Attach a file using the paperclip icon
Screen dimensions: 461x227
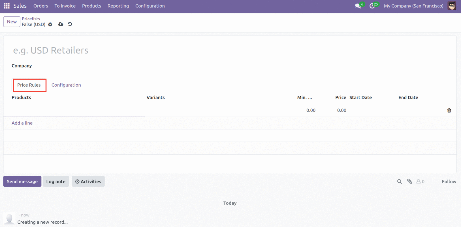[409, 182]
